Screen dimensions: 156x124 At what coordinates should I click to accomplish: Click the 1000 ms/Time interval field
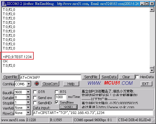[61, 97]
